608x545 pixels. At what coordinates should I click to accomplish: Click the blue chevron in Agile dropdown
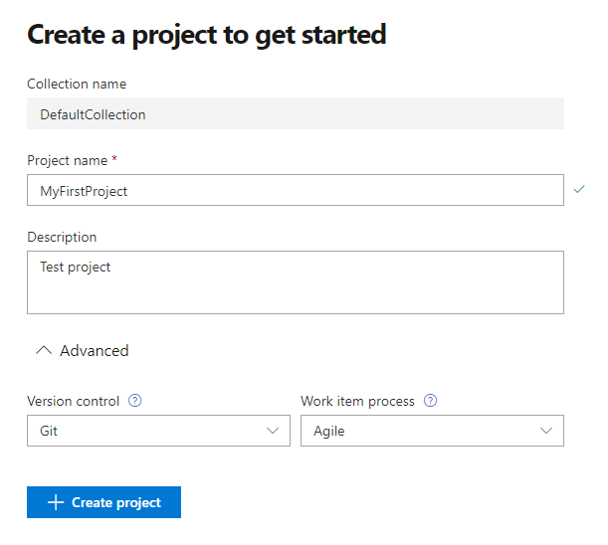pos(546,431)
